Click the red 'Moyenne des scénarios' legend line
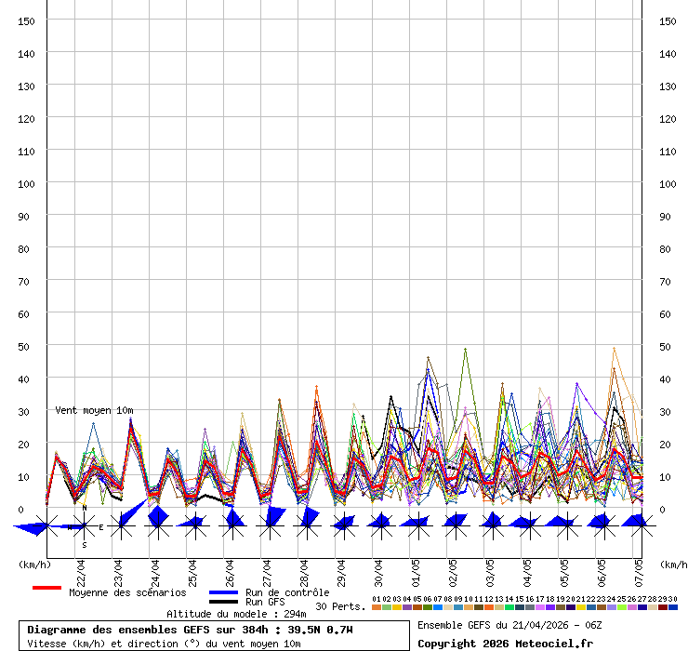Screen dimensions: 688x651 [x=46, y=589]
